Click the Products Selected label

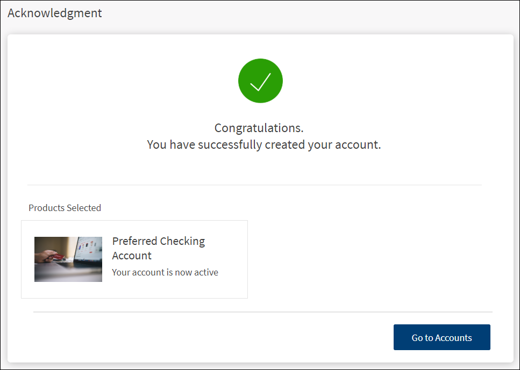click(x=65, y=208)
